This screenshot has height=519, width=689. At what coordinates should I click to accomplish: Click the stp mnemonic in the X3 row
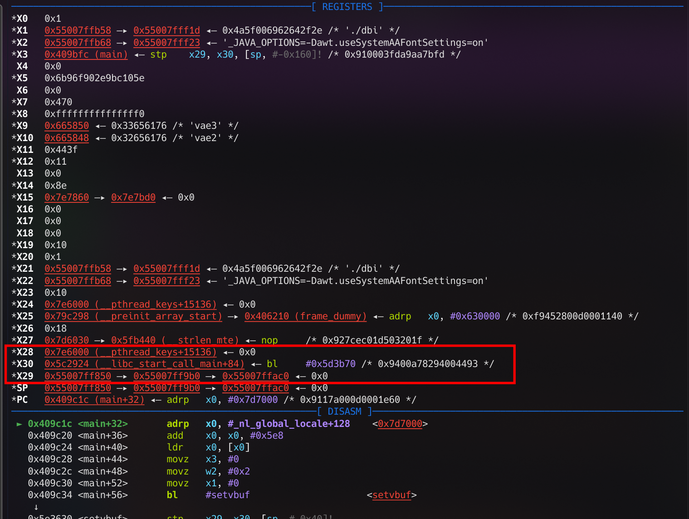point(158,54)
